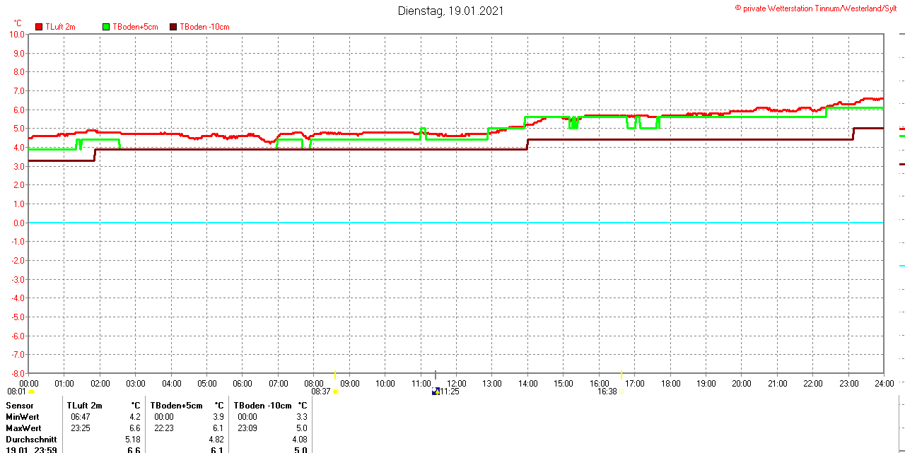Click the moon phase icon at 11:25
Viewport: 905px width, 453px height.
pyautogui.click(x=436, y=392)
